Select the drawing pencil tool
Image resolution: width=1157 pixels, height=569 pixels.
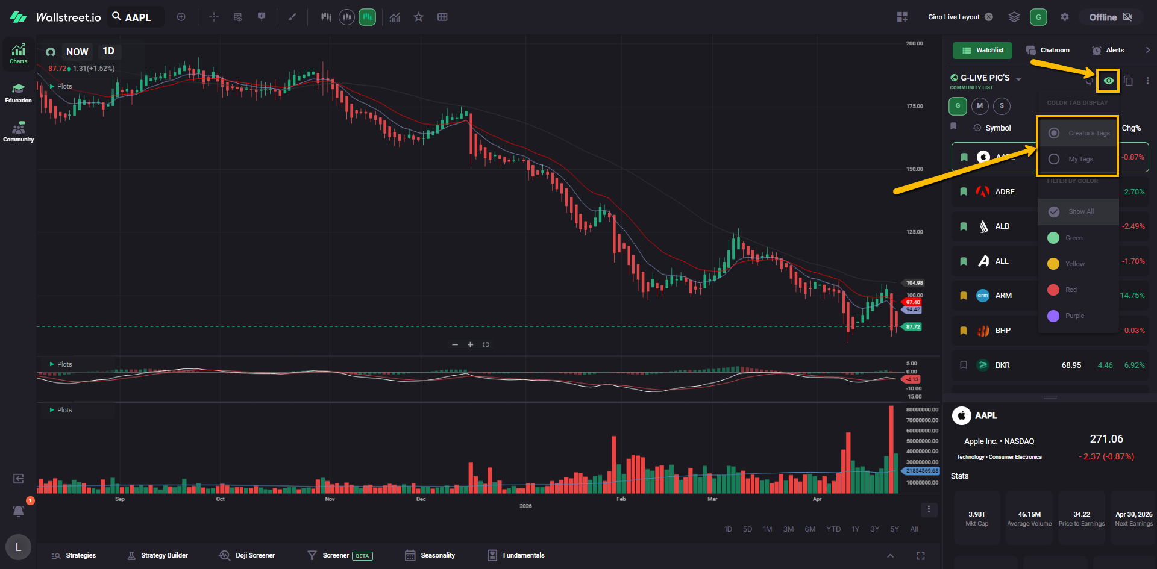tap(292, 17)
